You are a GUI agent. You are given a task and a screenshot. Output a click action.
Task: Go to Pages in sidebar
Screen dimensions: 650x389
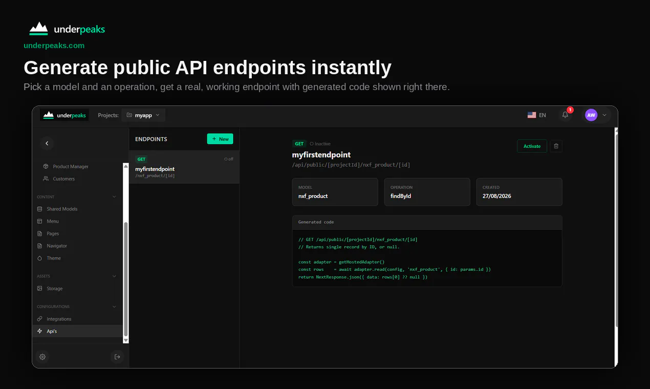click(x=53, y=233)
